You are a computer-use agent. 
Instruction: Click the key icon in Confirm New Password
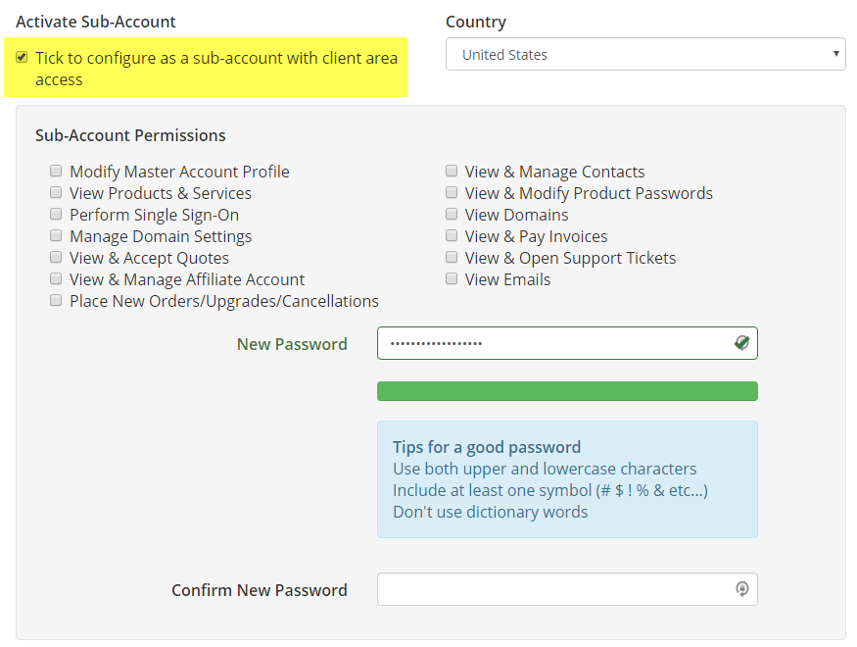click(741, 589)
